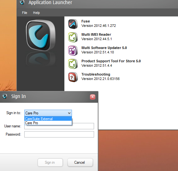Close the Sign In dialog
This screenshot has width=178, height=171.
tap(93, 97)
